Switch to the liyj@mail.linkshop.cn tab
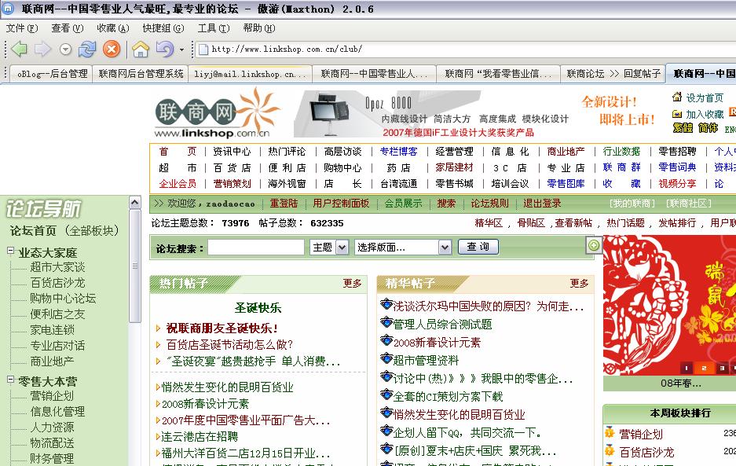Viewport: 736px width, 466px height. 251,74
